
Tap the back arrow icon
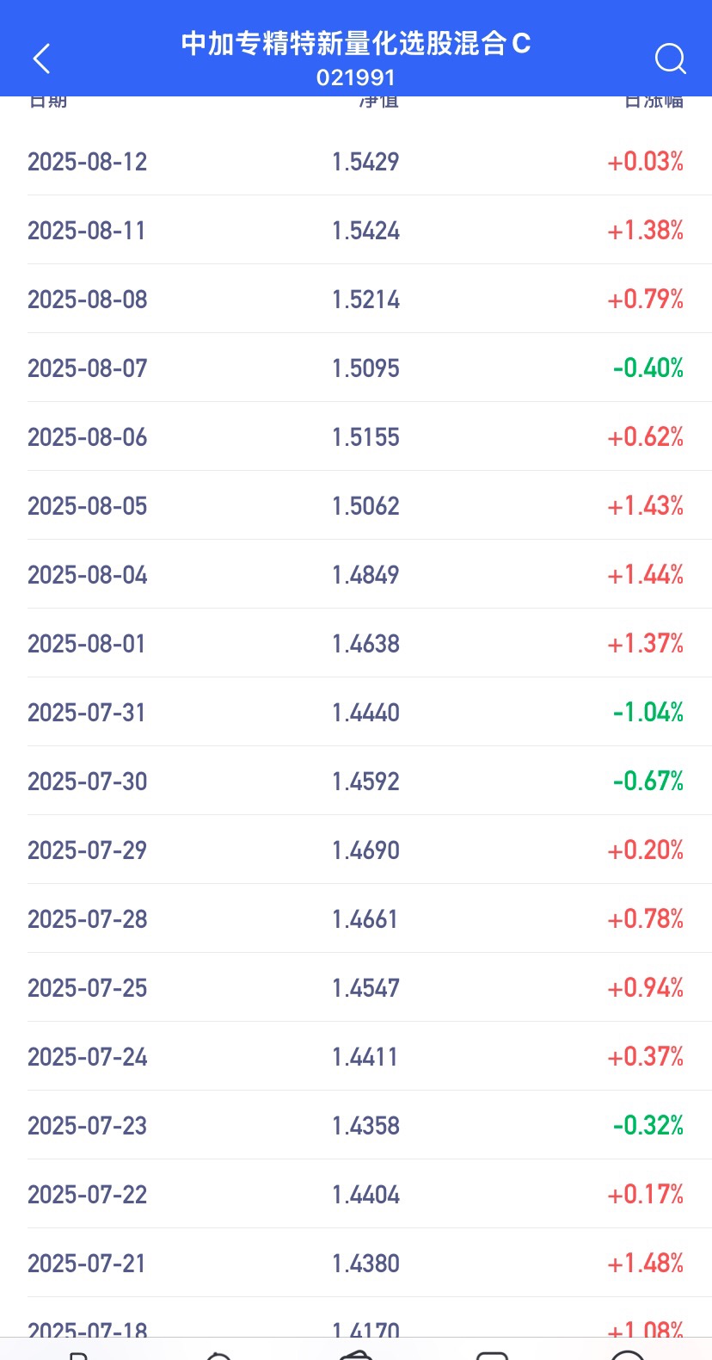pos(41,59)
